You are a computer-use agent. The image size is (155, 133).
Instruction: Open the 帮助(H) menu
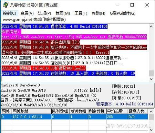(99, 13)
